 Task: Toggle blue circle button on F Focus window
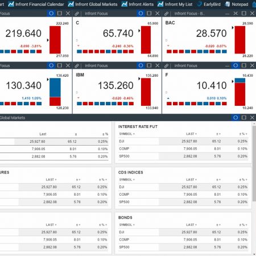click(236, 65)
